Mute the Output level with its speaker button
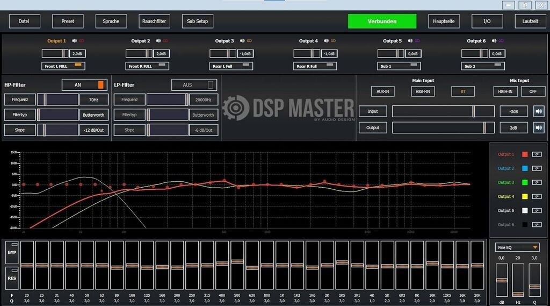Viewport: 550px width, 306px height. pos(539,127)
